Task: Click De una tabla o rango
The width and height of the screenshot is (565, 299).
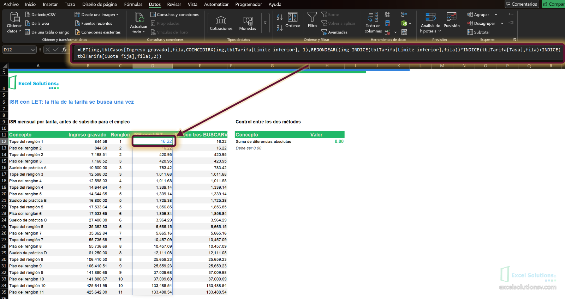Action: (47, 32)
